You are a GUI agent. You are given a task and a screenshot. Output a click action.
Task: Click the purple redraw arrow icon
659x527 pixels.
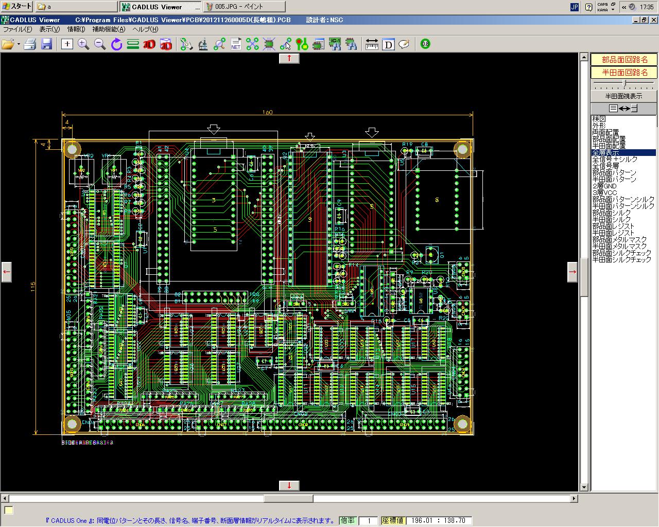pos(116,44)
